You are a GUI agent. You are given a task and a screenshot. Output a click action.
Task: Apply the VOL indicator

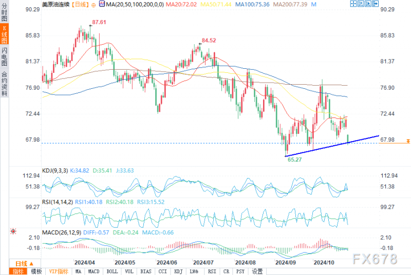(129, 271)
